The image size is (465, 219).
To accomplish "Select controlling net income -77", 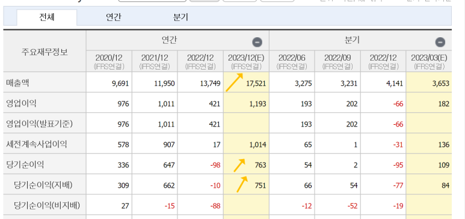I will (x=398, y=185).
